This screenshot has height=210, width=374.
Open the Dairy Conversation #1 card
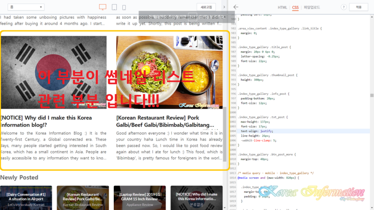pos(26,198)
